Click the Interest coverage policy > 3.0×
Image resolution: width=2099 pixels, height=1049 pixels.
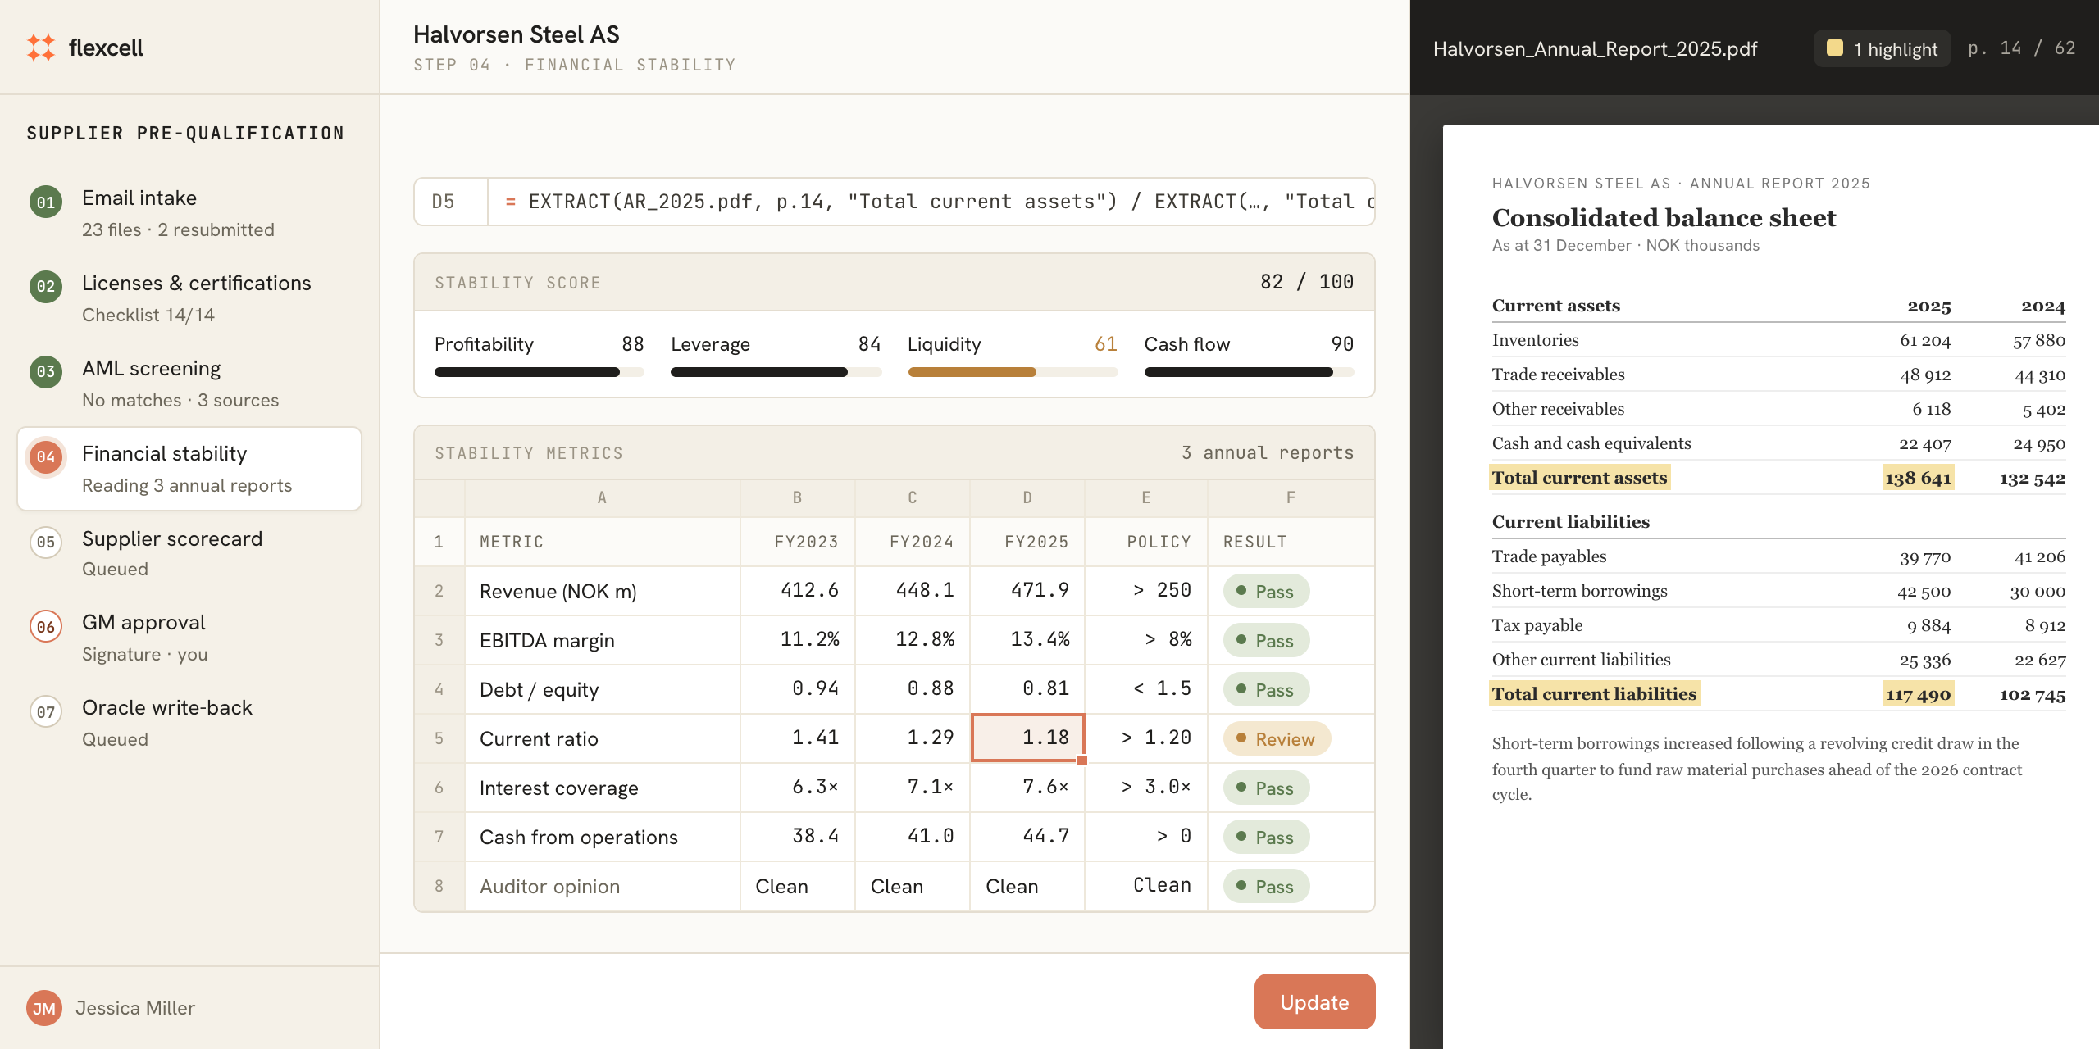(1146, 787)
